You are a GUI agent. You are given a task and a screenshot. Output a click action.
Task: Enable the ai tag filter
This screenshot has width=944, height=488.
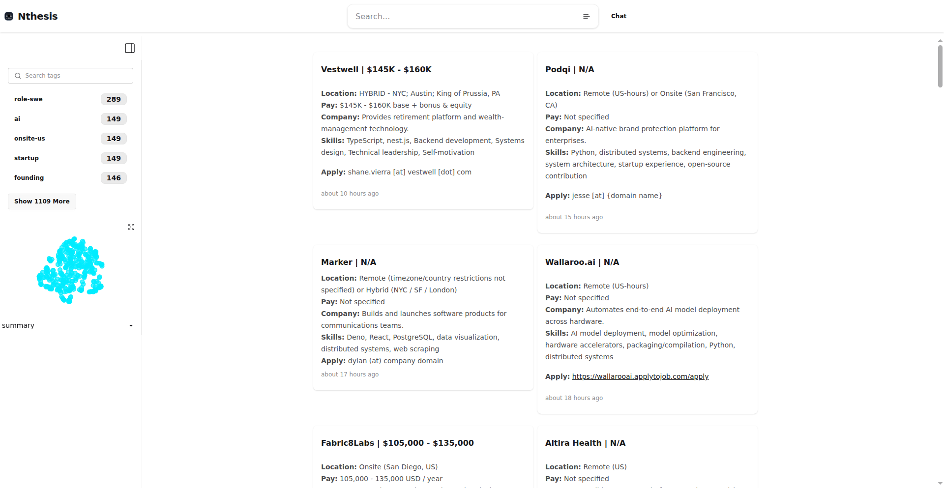tap(17, 118)
